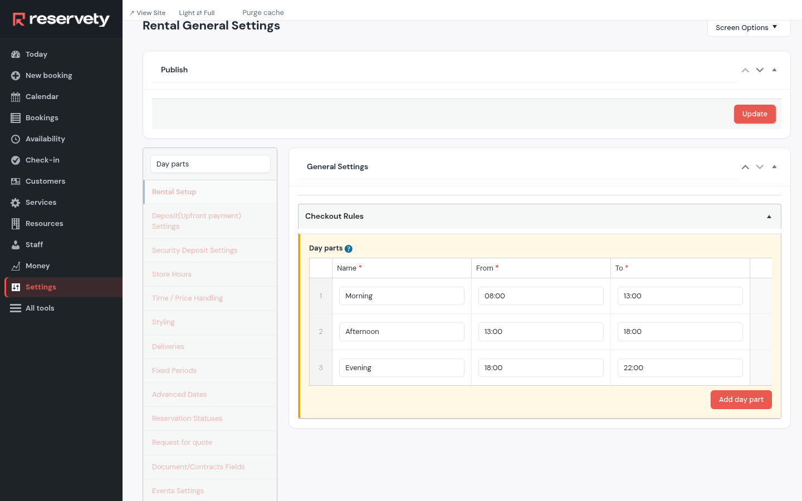Screen dimensions: 802x501
Task: Open the Deposit(Upfront payment) Settings tab
Action: (x=210, y=221)
